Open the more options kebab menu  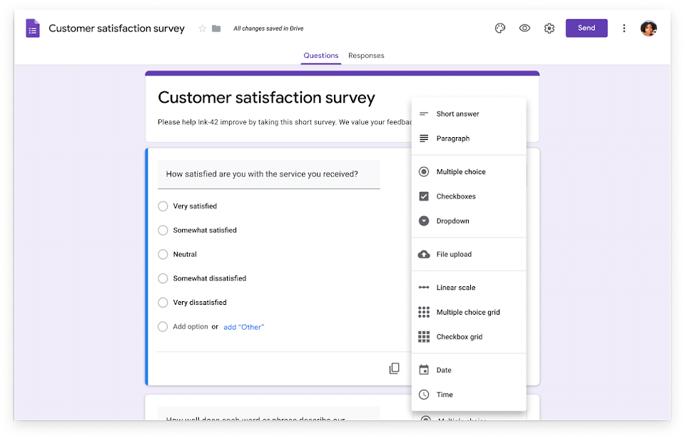[624, 28]
